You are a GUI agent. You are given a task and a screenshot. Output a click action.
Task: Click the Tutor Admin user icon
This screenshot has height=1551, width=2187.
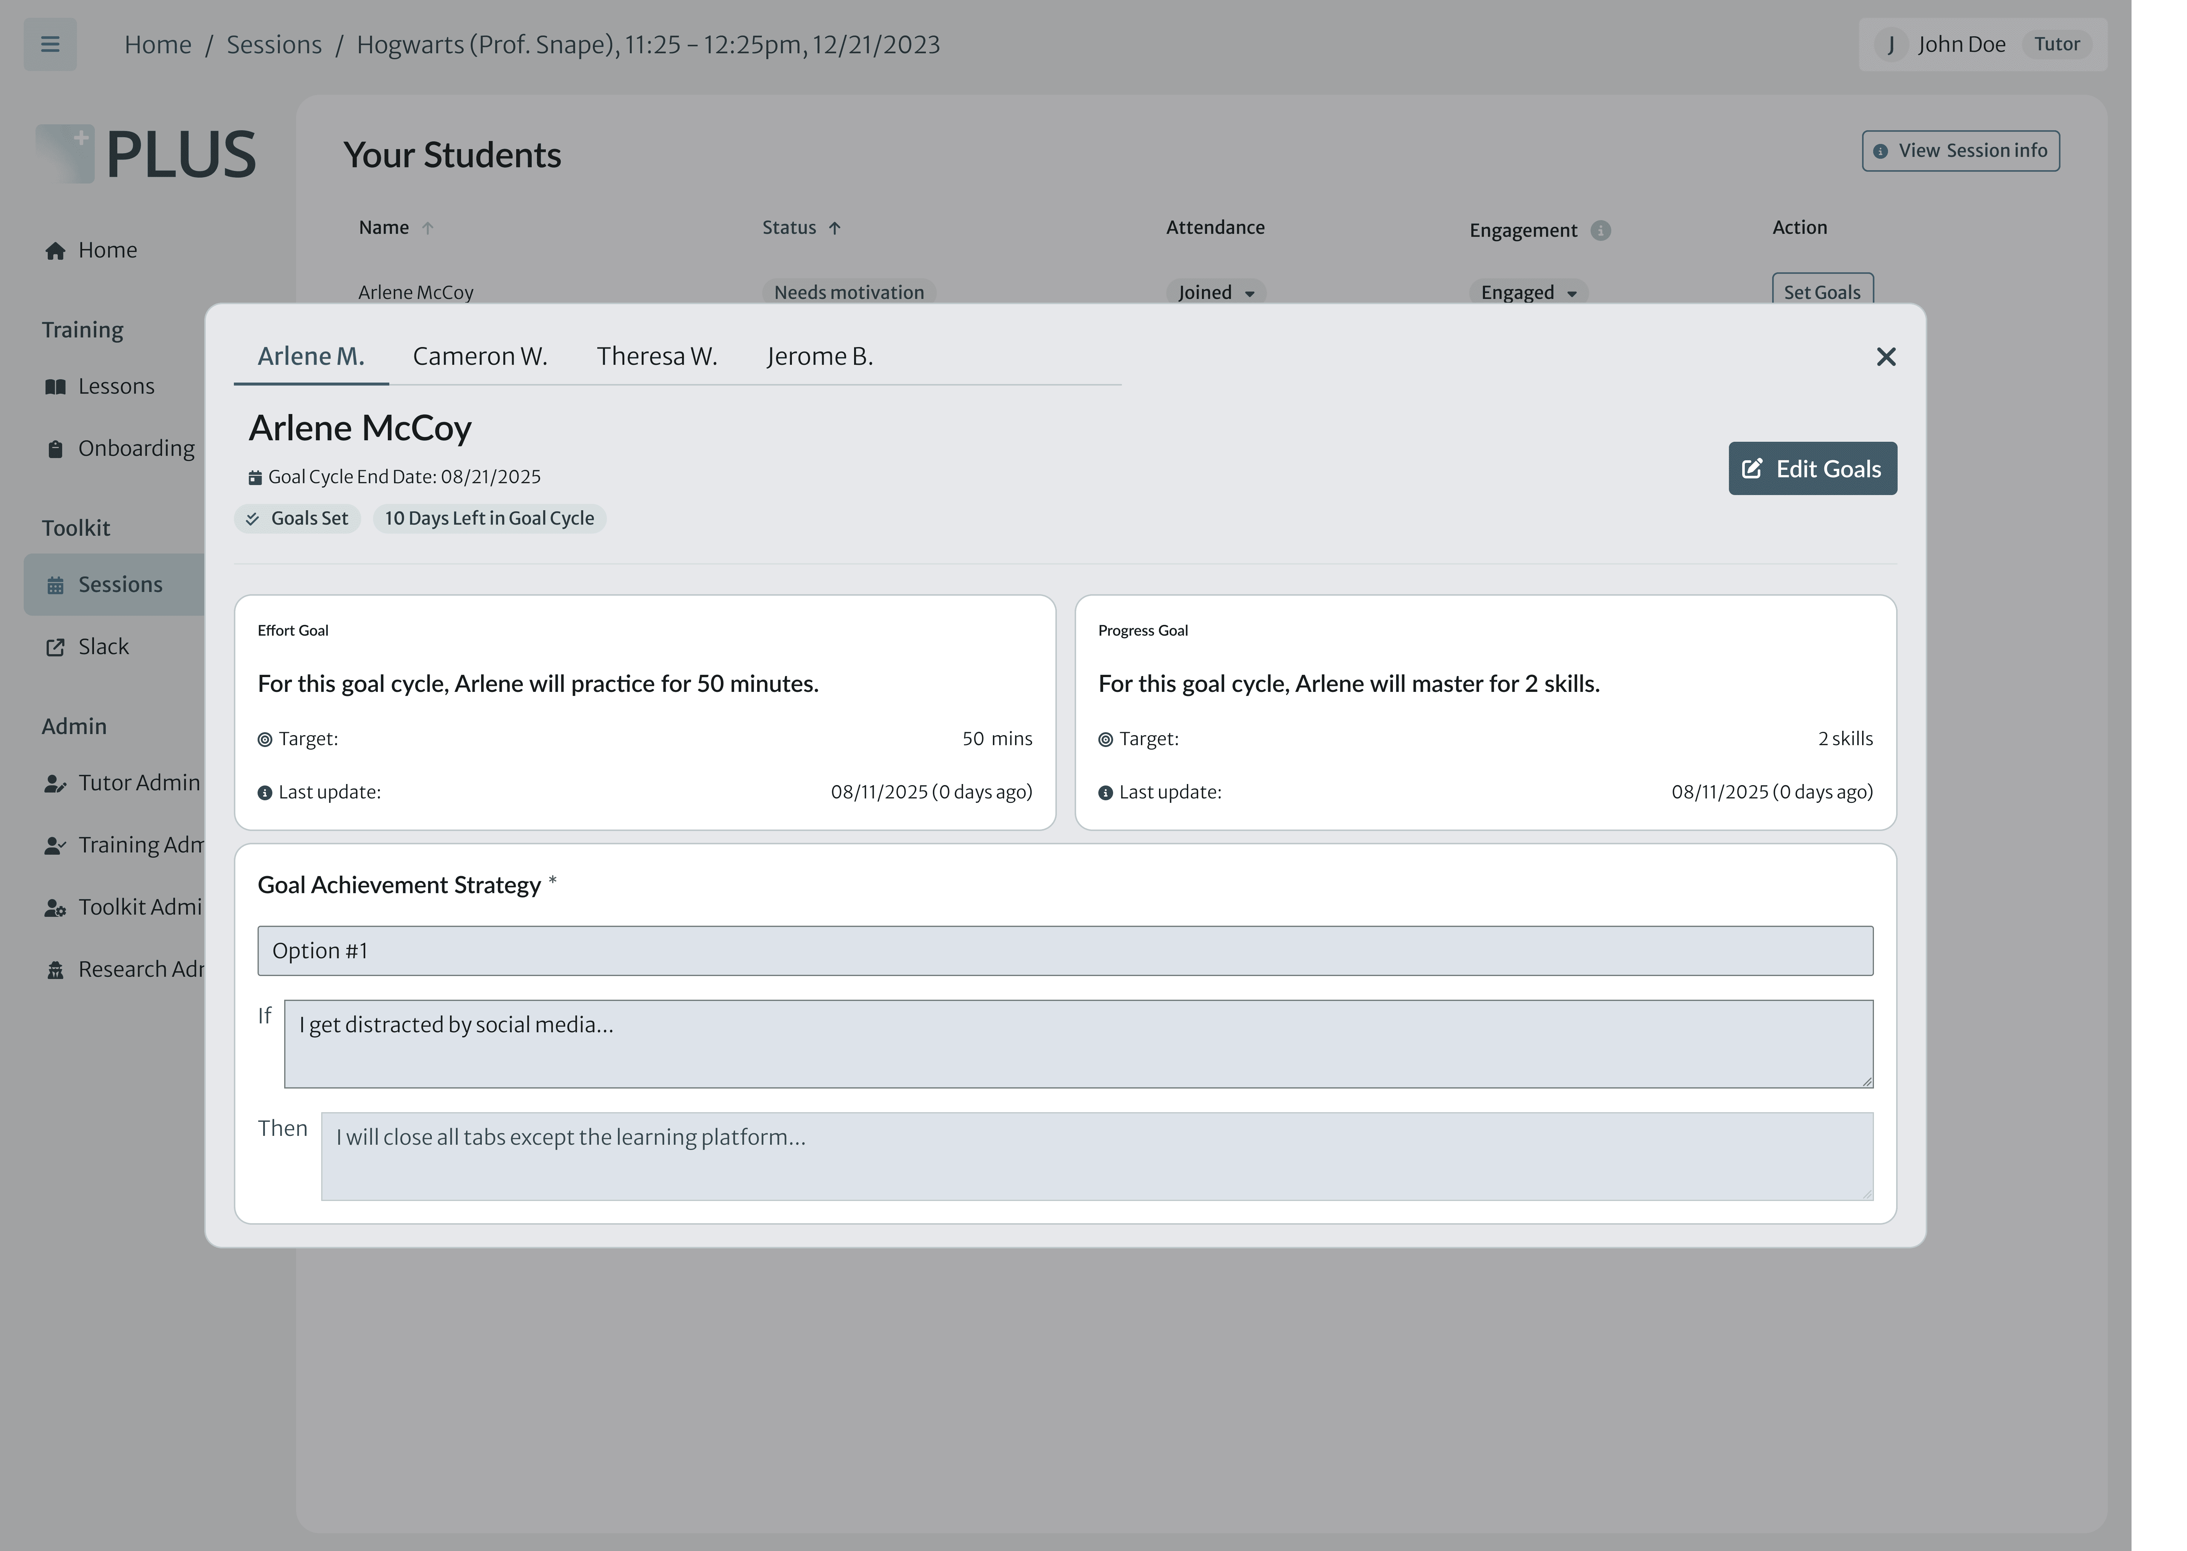pos(56,784)
